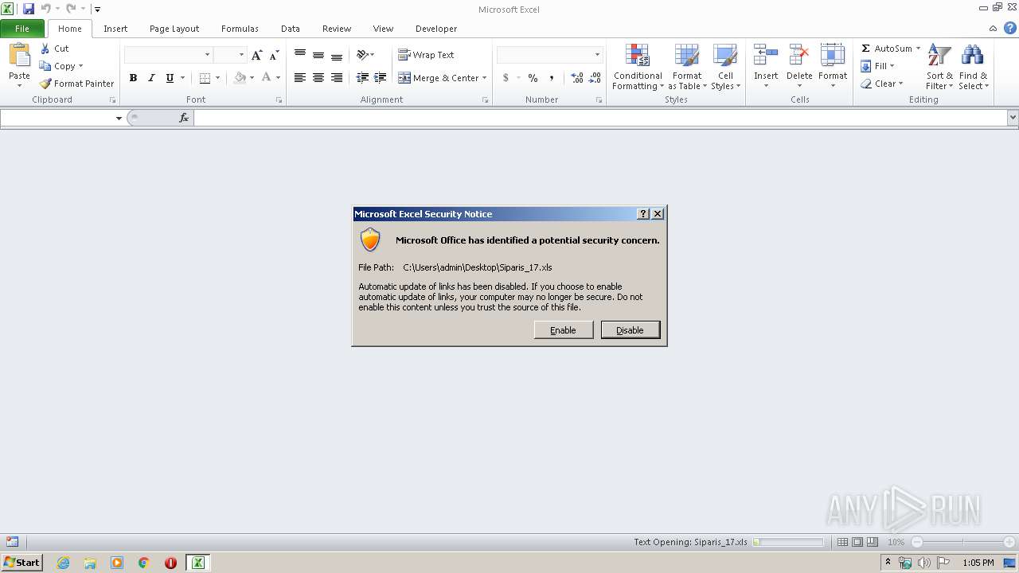1019x573 pixels.
Task: Click the Paste clipboard icon
Action: click(x=19, y=55)
